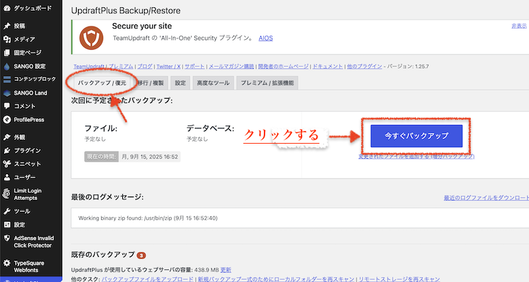Click the speech bubble icon beside コメント
Viewport: 529px width, 282px height.
coord(7,106)
